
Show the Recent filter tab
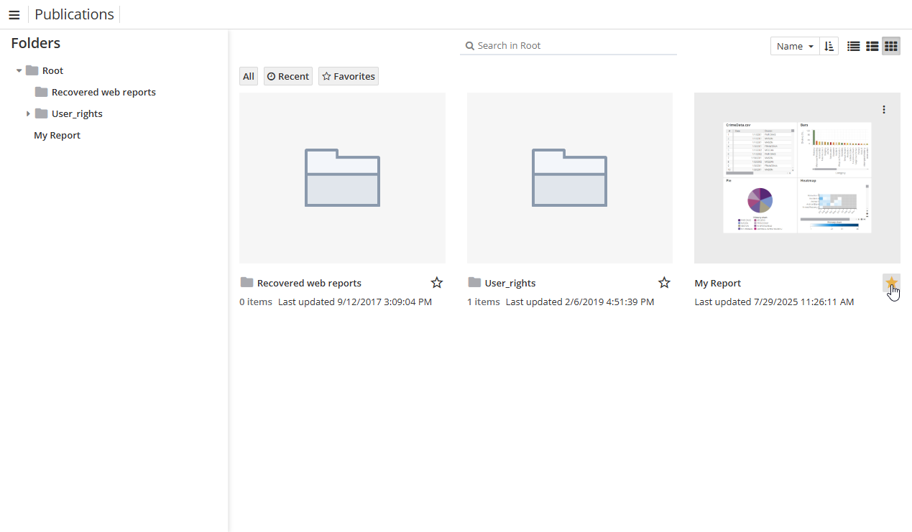pyautogui.click(x=288, y=76)
